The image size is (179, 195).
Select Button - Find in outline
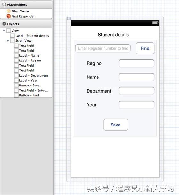(x=29, y=95)
